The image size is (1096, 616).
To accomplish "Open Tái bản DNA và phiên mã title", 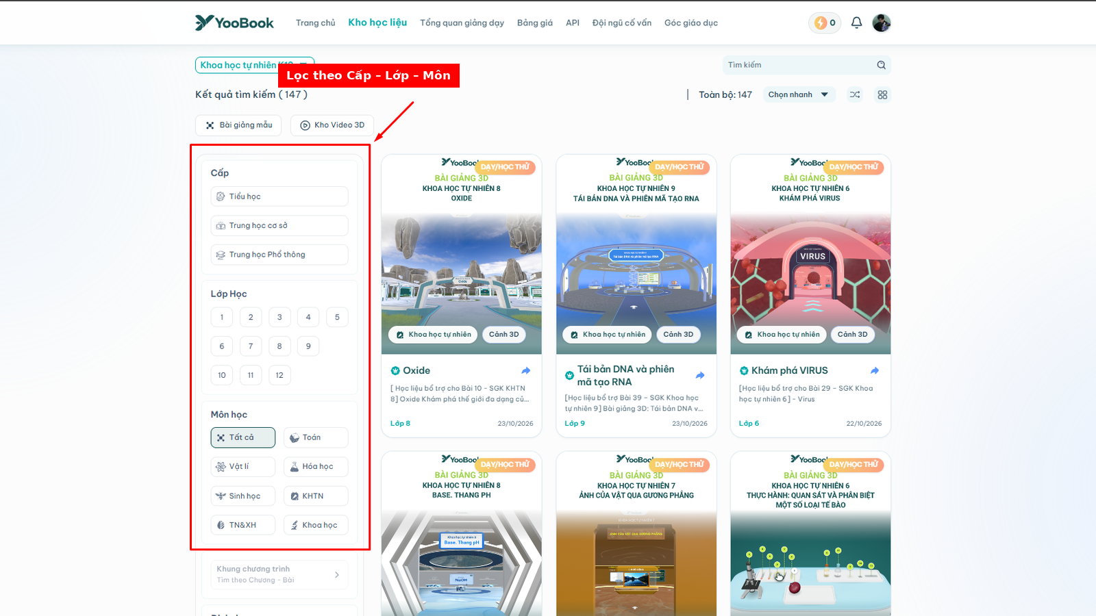I will [x=625, y=375].
